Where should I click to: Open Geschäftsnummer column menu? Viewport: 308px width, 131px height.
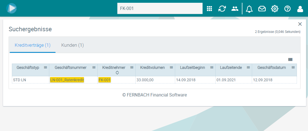(94, 67)
